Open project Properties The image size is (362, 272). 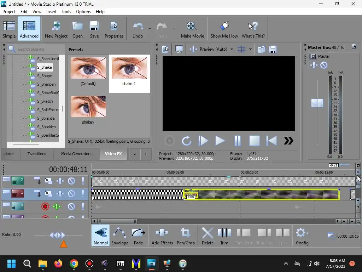[114, 29]
